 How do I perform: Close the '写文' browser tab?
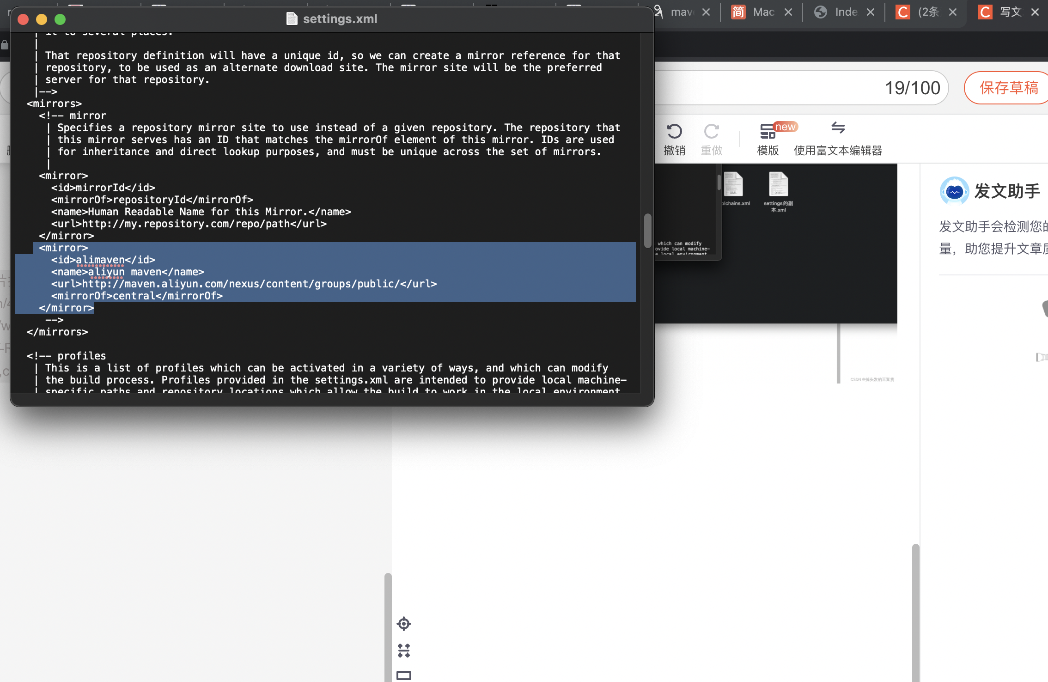point(1035,12)
